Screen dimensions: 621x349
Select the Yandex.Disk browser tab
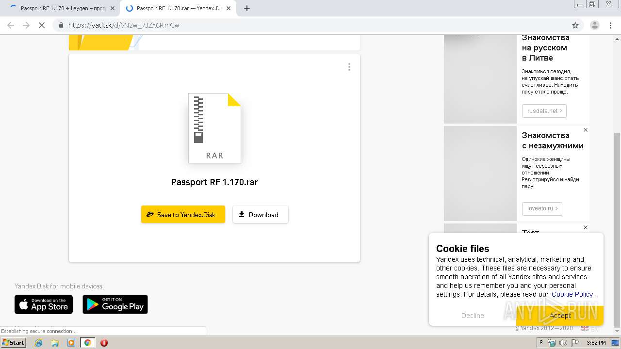pos(177,8)
